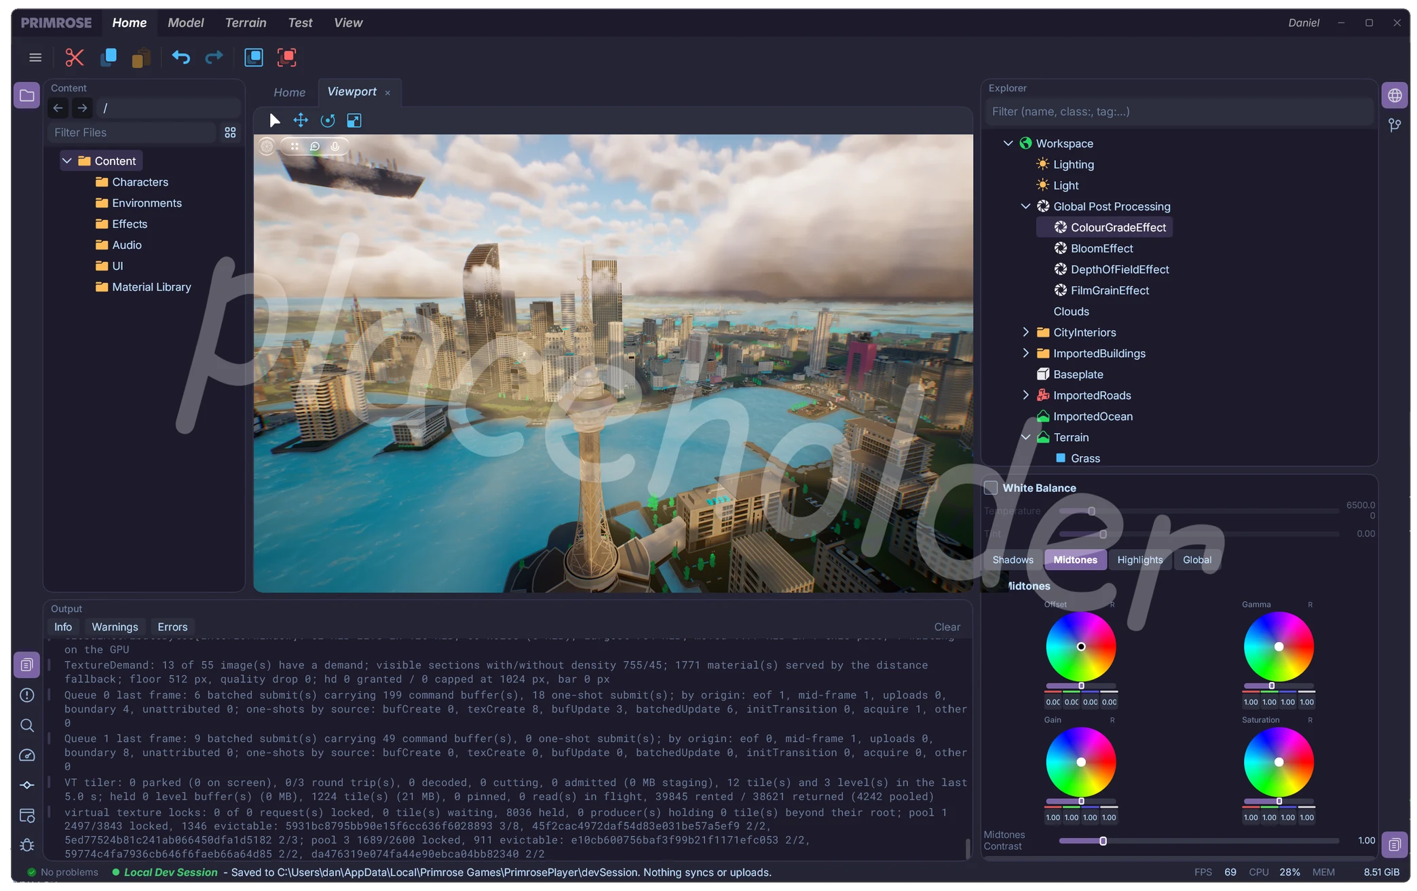Filter output by Warnings
The height and width of the screenshot is (891, 1417).
[115, 627]
